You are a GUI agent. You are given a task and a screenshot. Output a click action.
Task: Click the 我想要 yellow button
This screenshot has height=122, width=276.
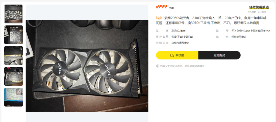click(177, 55)
